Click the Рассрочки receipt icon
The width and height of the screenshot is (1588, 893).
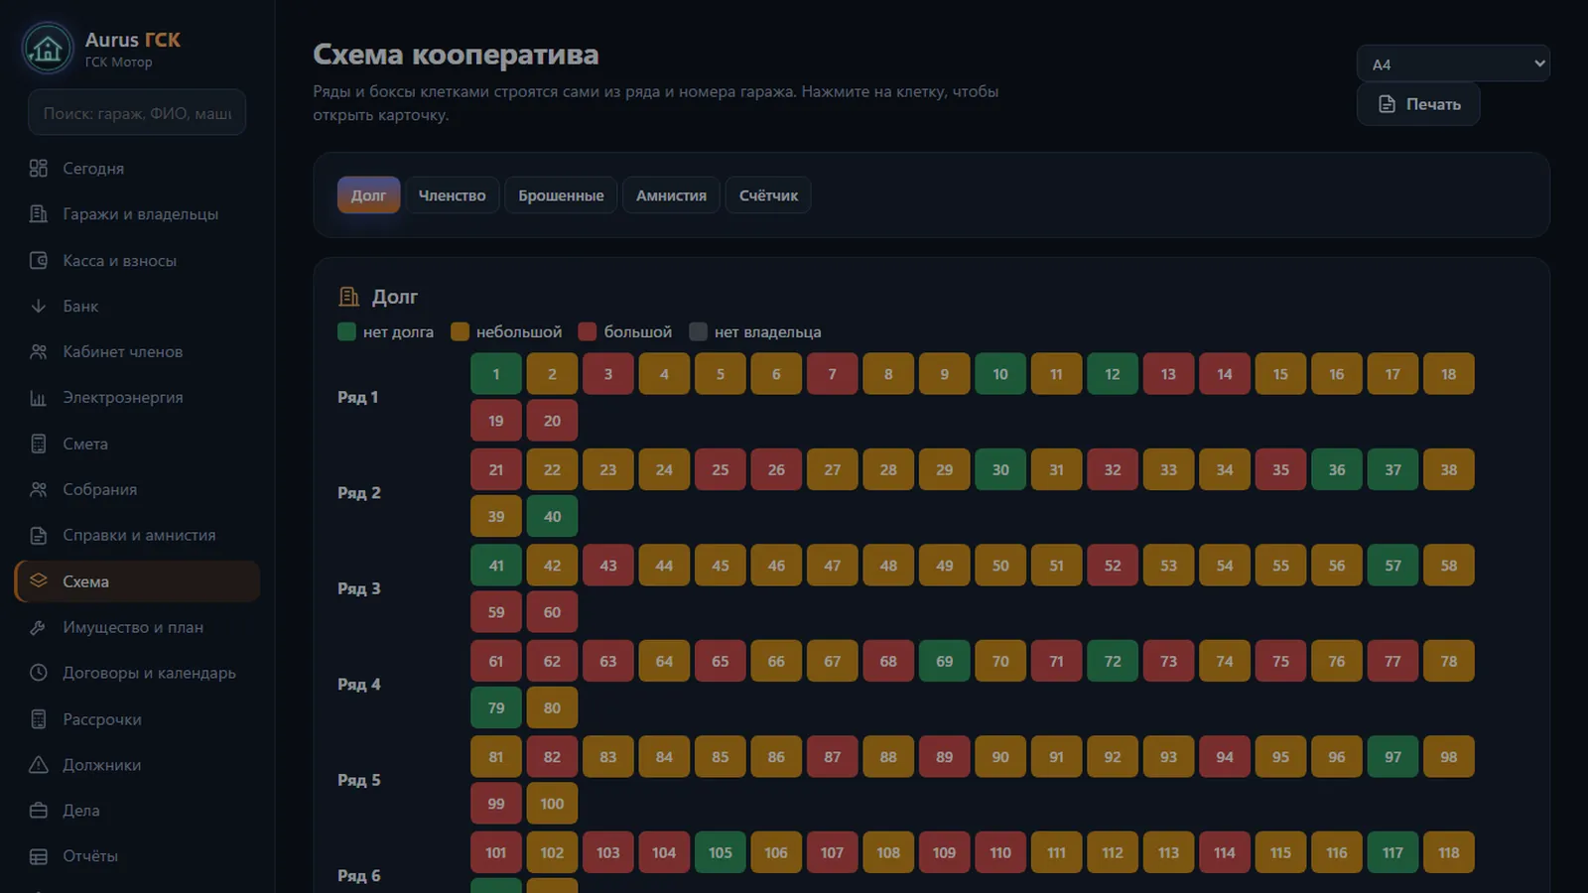tap(39, 719)
